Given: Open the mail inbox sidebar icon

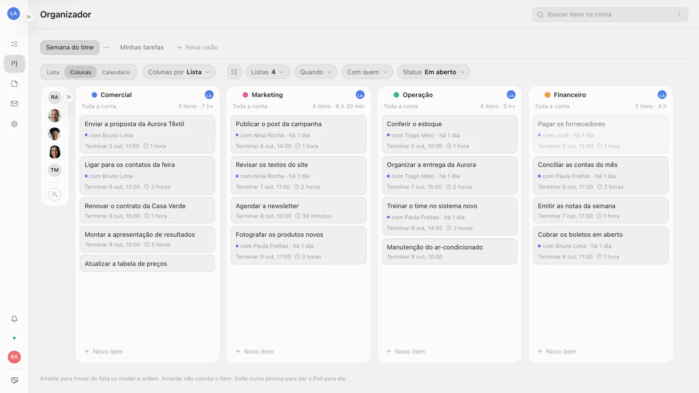Looking at the screenshot, I should coord(14,104).
